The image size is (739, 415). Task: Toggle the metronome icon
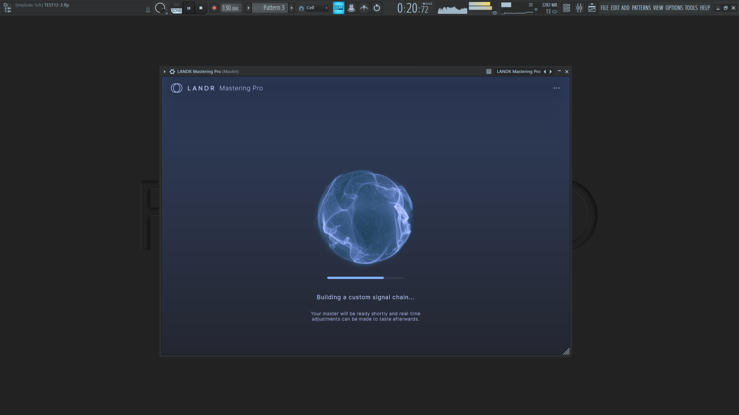[x=351, y=8]
